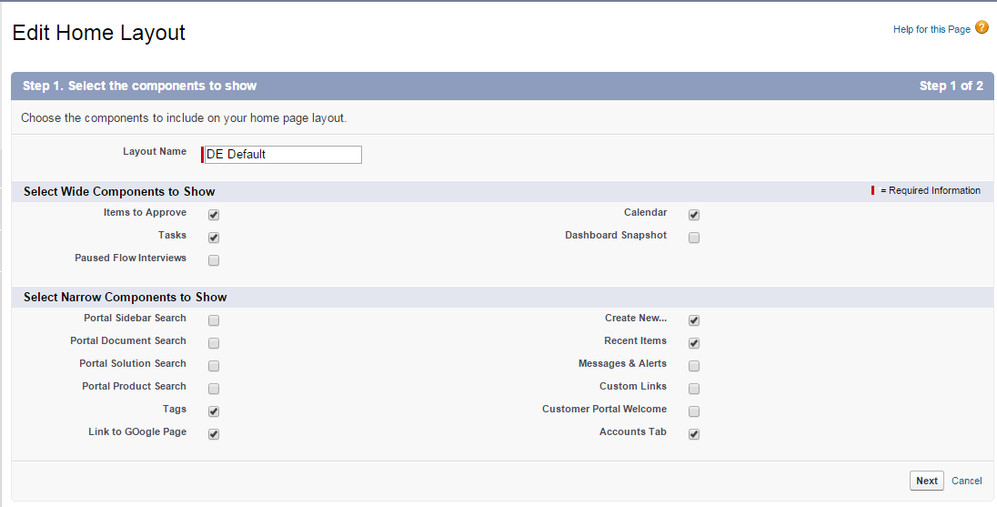Click the Layout Name text field

click(x=282, y=155)
